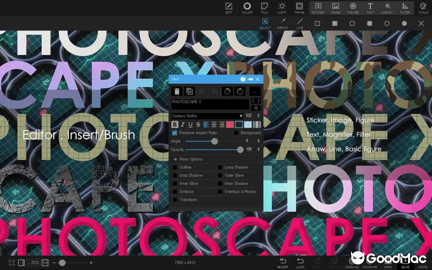The width and height of the screenshot is (432, 270).
Task: Duplicate the selected text object
Action: pyautogui.click(x=190, y=91)
